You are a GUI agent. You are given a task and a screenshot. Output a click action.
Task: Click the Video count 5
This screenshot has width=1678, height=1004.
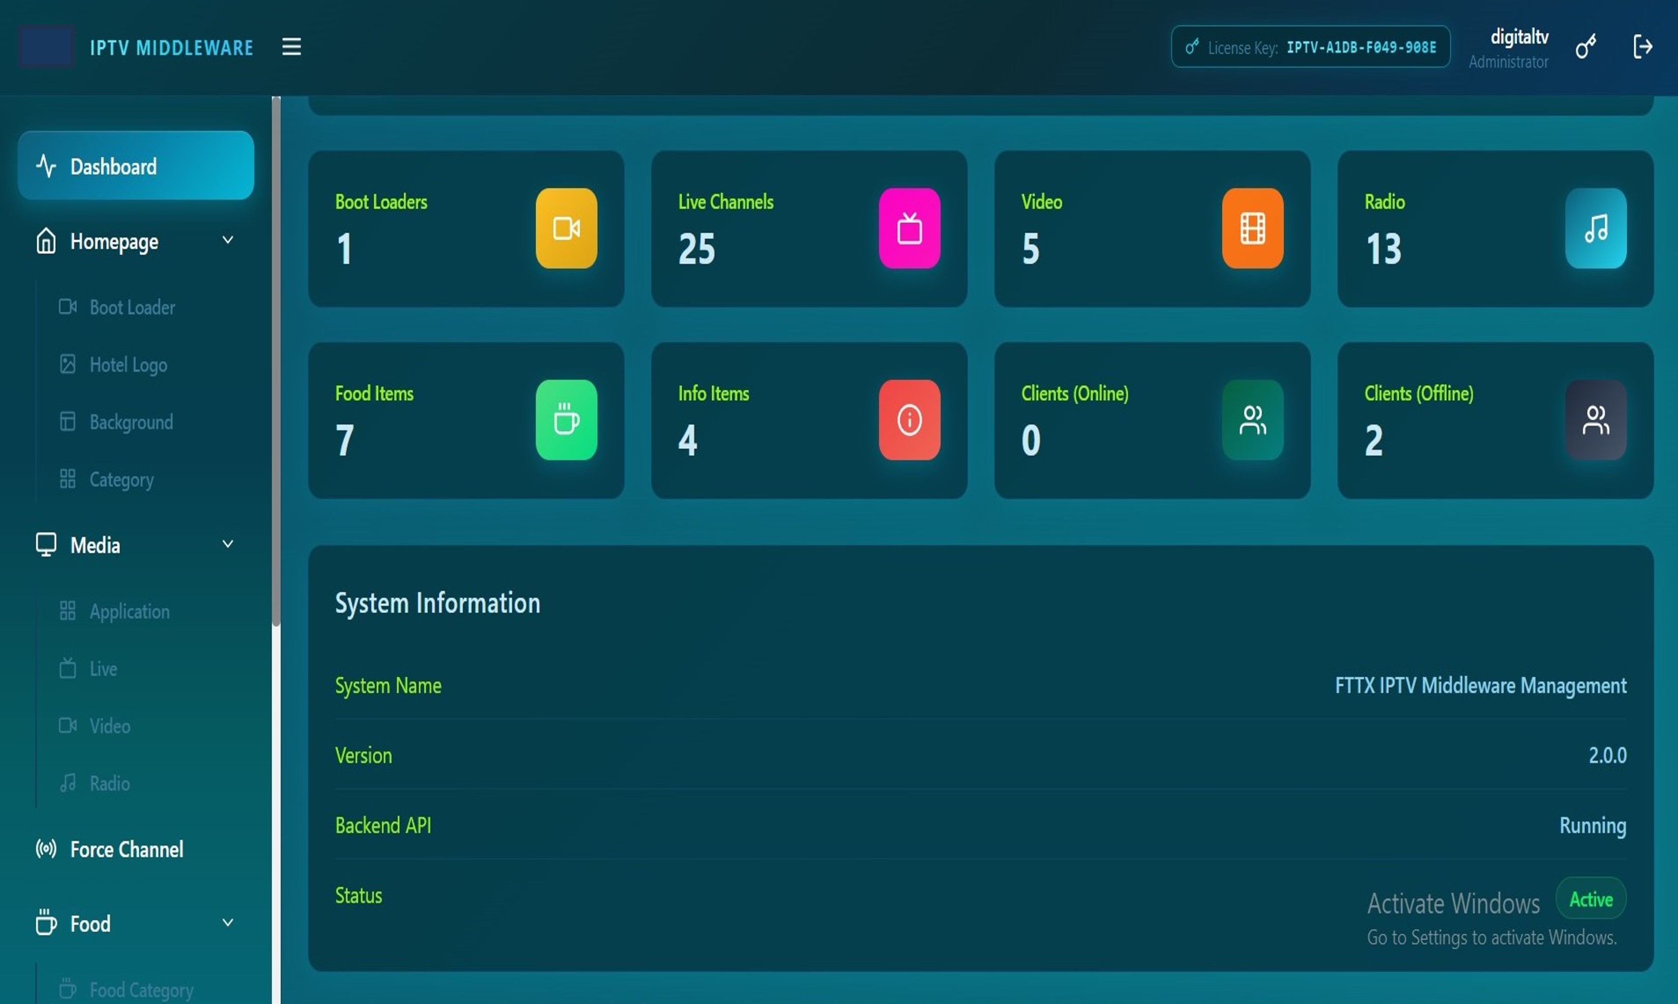[x=1031, y=249]
